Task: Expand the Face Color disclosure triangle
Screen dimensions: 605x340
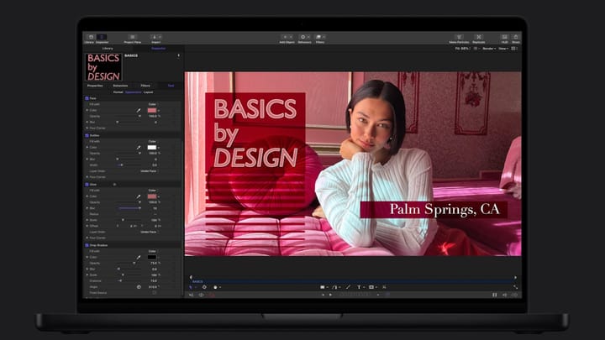Action: [87, 110]
